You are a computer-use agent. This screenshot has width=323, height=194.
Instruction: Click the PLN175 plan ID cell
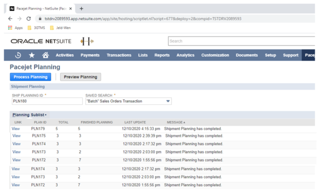[x=39, y=136]
